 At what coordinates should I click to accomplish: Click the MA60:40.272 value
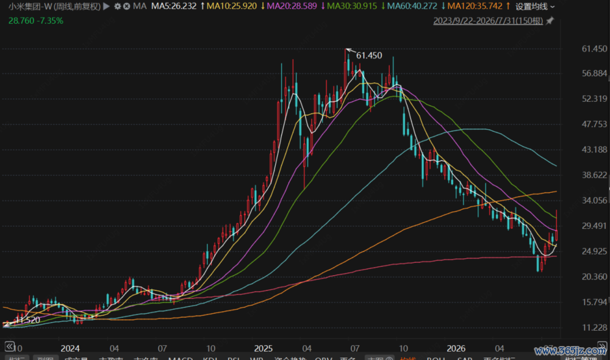point(412,6)
